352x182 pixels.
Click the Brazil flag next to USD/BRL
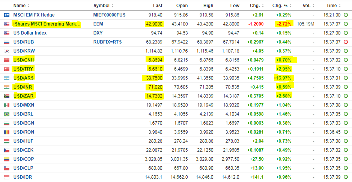(7, 114)
